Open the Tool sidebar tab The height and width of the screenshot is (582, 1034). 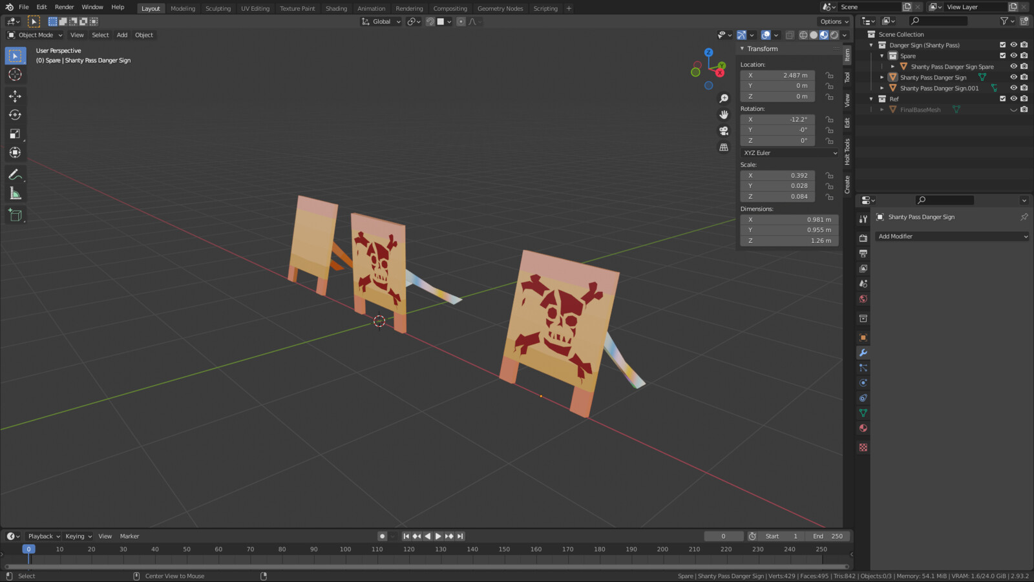847,78
